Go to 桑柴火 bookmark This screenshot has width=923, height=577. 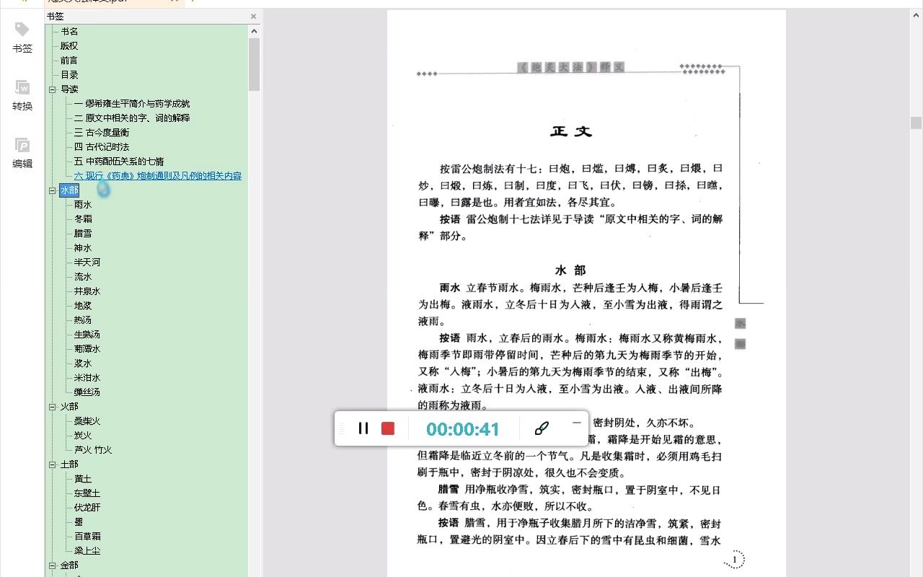tap(87, 420)
